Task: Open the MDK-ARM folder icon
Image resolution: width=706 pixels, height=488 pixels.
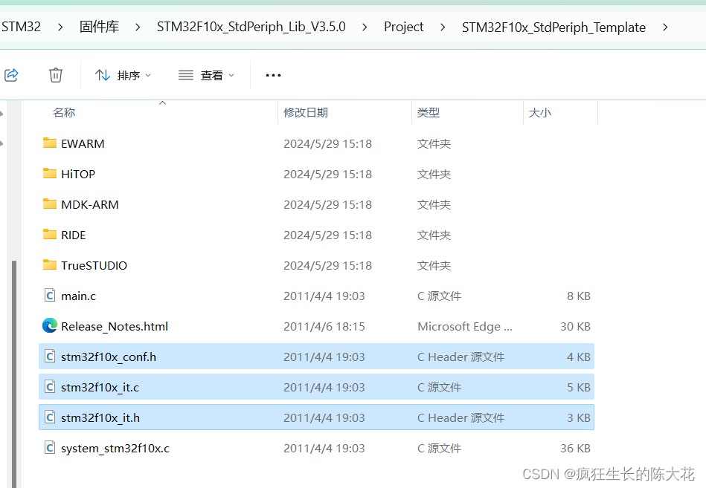Action: (x=49, y=204)
